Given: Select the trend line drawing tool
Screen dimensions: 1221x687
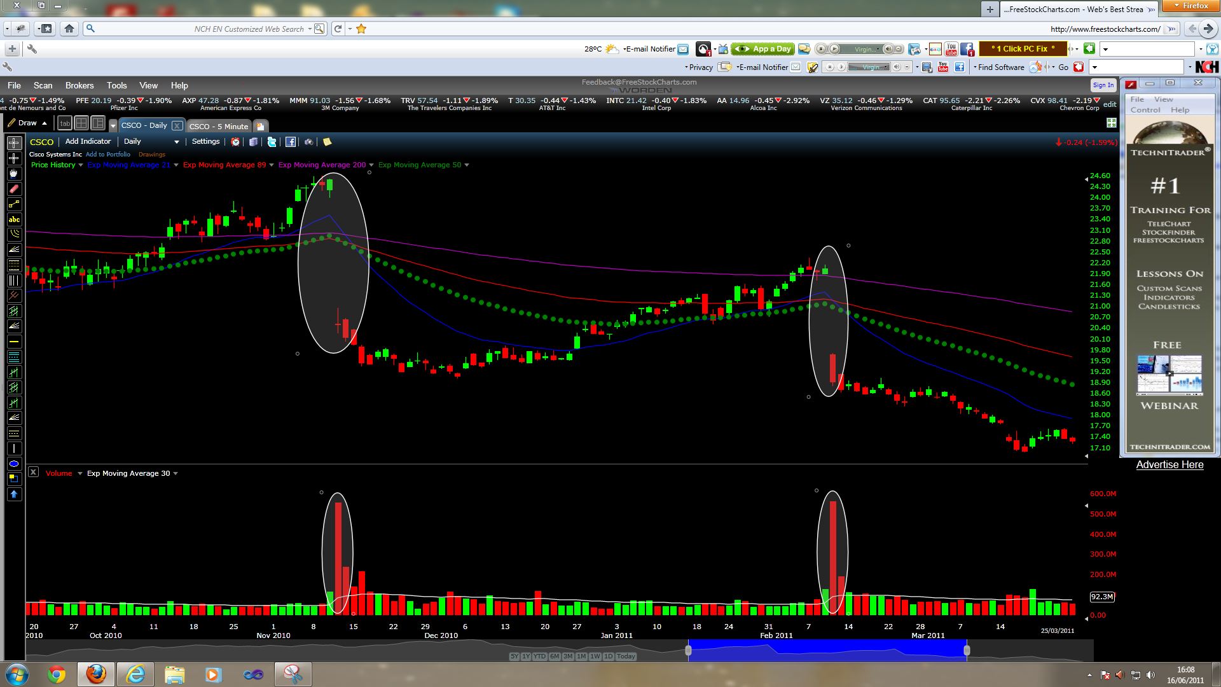Looking at the screenshot, I should click(14, 204).
